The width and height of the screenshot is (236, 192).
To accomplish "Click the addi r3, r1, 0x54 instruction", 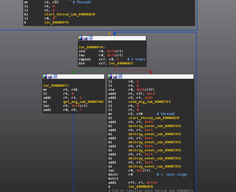I will point(130,162).
